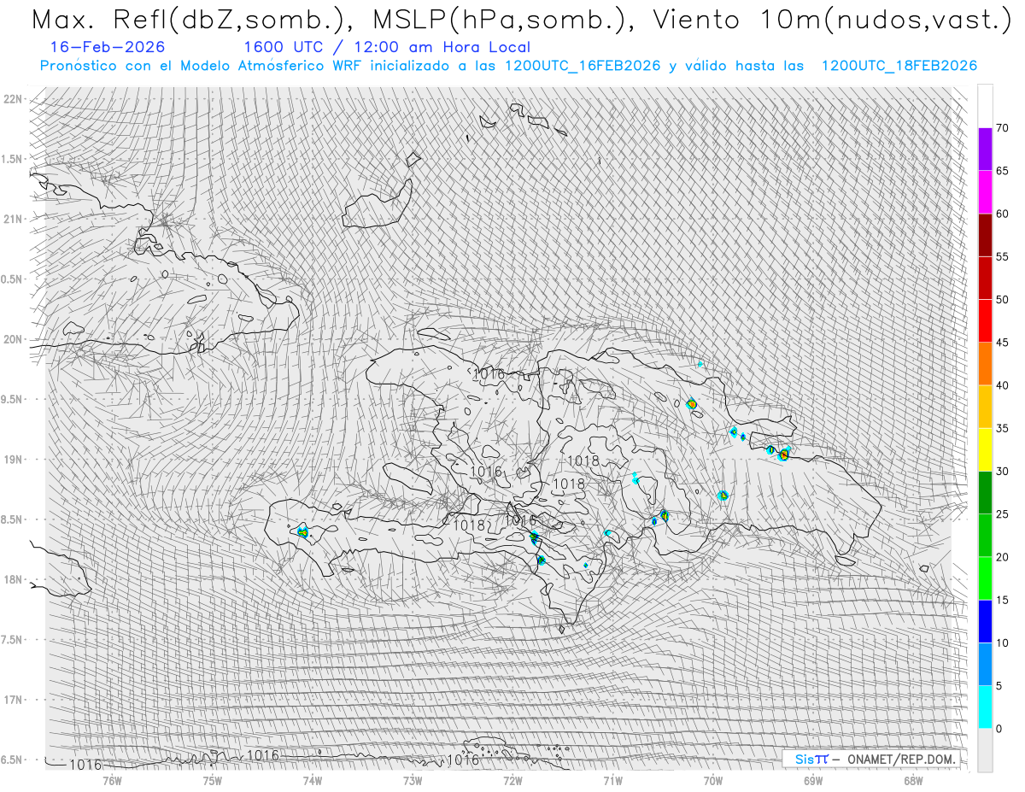Viewport: 1025px width, 792px height.
Task: Click the colorbar value 40
Action: pyautogui.click(x=1002, y=385)
